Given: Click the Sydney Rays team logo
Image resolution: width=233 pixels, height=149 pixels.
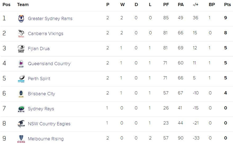Looking at the screenshot, I should click(21, 109).
